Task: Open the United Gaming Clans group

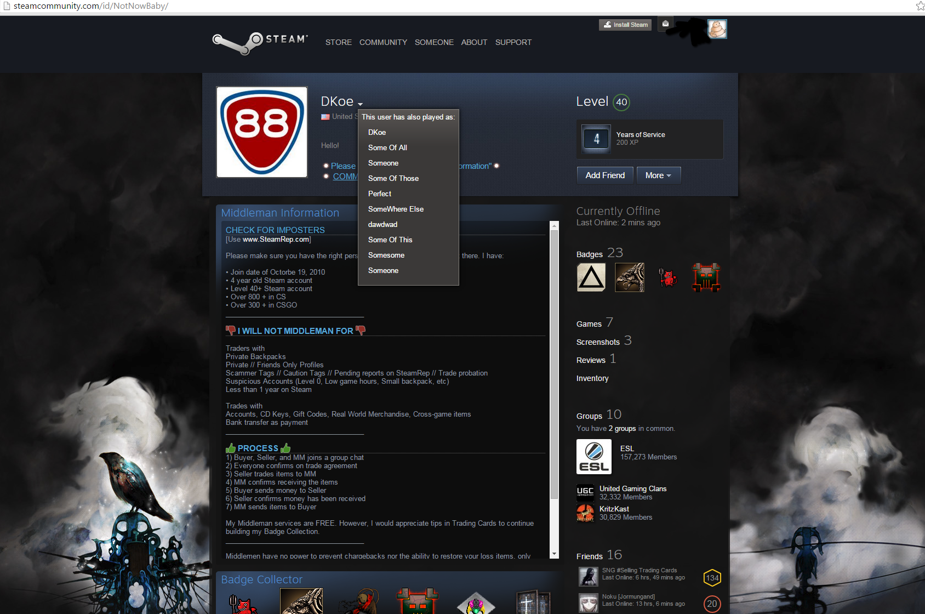Action: (632, 488)
